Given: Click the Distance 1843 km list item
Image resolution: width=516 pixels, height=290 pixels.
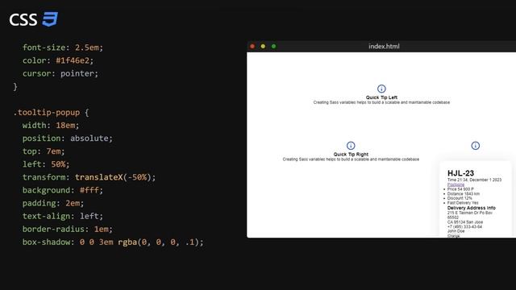Looking at the screenshot, I should click(464, 193).
